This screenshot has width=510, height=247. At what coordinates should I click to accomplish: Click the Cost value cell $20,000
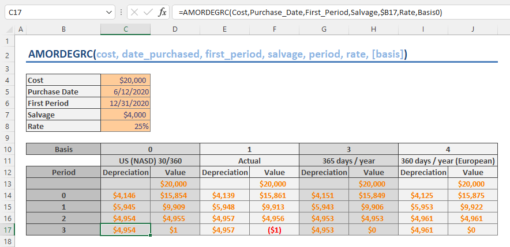tap(125, 80)
